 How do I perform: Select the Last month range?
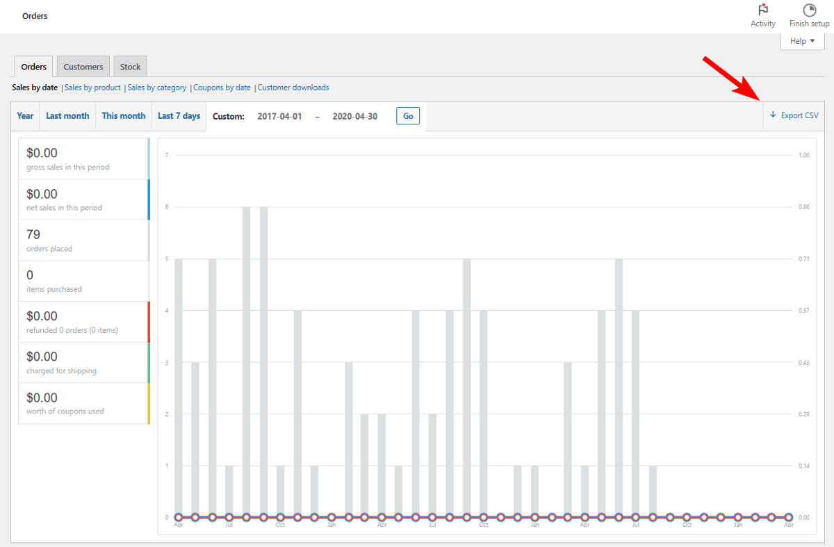67,116
